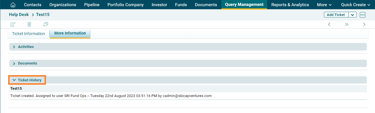Switch to the Ticket Information tab
Screen dimensions: 375x113
[28, 34]
